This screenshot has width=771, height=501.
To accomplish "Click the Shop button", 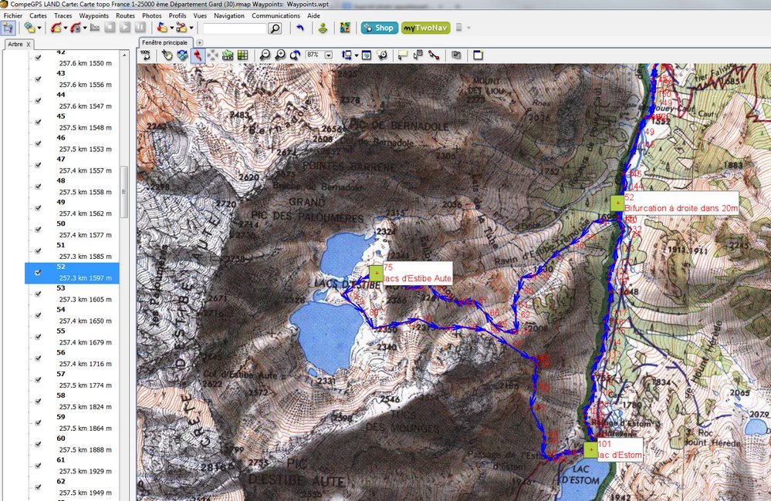I will pos(379,28).
